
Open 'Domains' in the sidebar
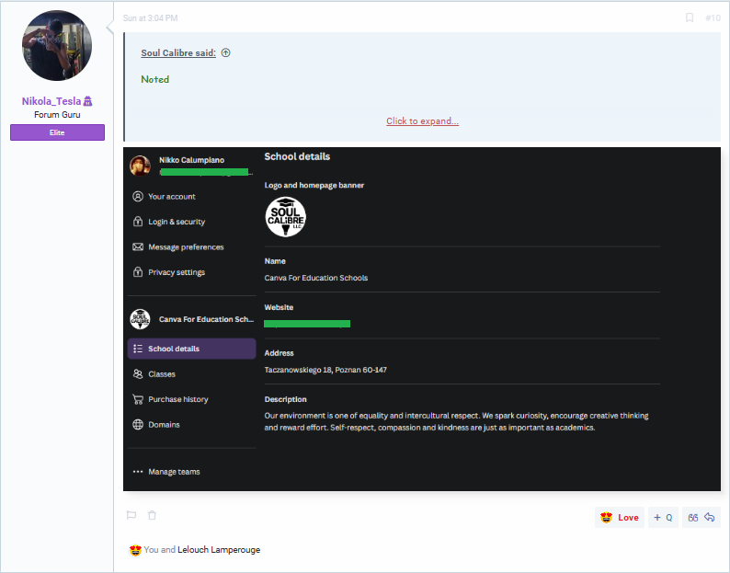click(164, 424)
